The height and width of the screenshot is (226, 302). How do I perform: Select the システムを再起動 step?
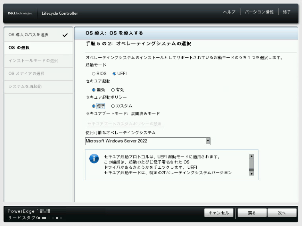coord(39,87)
